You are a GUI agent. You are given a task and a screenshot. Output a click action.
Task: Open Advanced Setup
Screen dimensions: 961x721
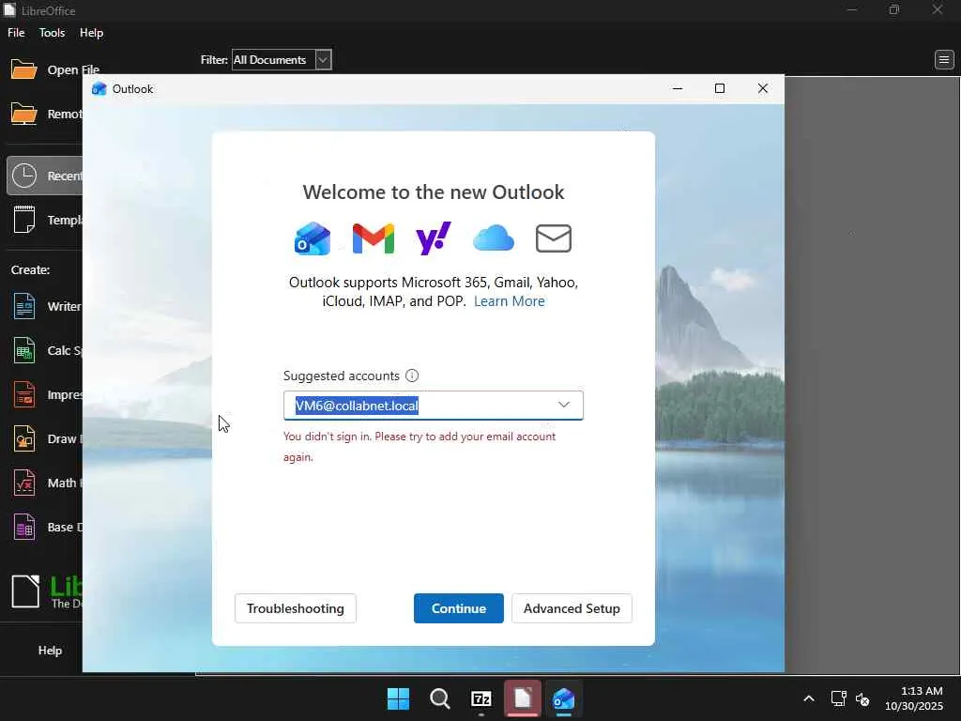pyautogui.click(x=572, y=608)
